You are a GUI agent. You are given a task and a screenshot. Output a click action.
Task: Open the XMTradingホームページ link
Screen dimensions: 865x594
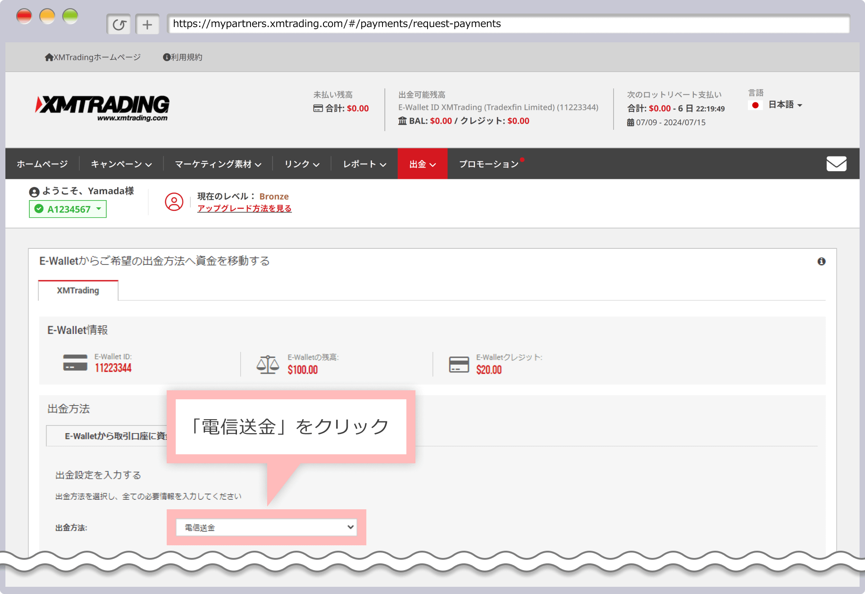click(x=93, y=57)
